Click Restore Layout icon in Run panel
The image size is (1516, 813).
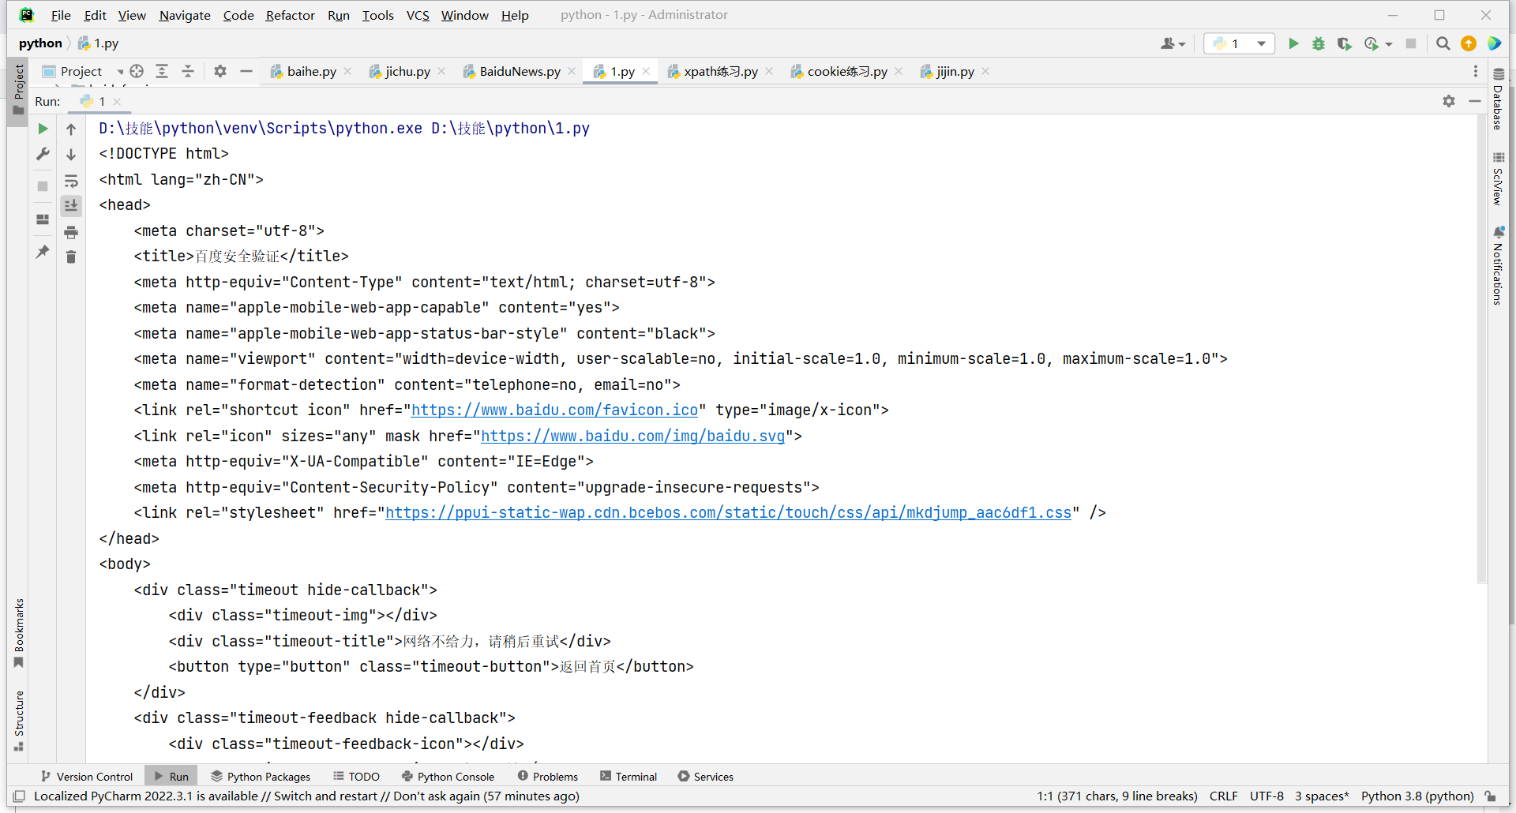tap(43, 219)
